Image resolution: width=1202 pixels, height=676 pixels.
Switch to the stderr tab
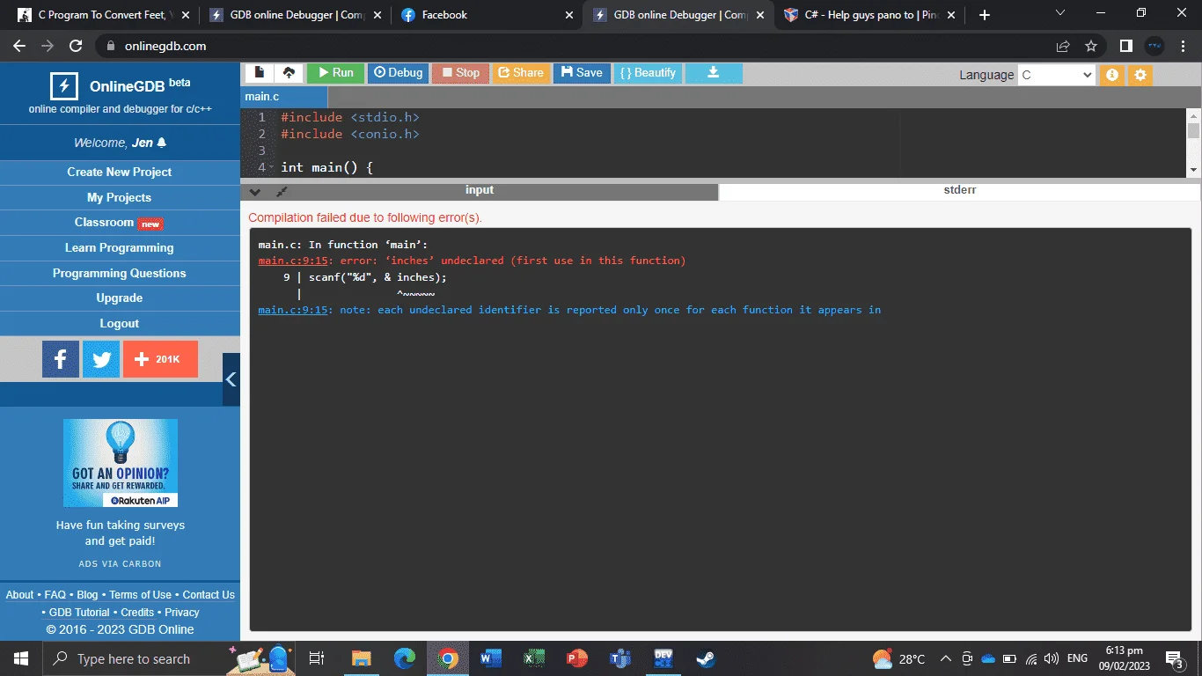click(959, 190)
